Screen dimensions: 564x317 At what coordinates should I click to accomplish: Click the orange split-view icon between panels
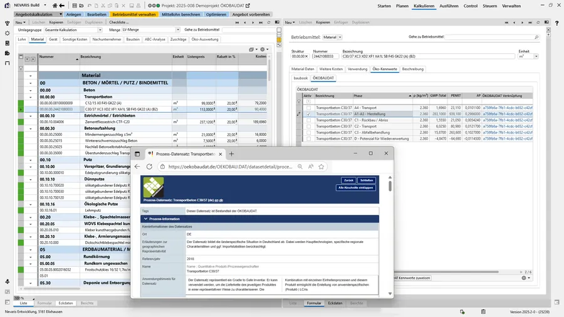point(279,40)
